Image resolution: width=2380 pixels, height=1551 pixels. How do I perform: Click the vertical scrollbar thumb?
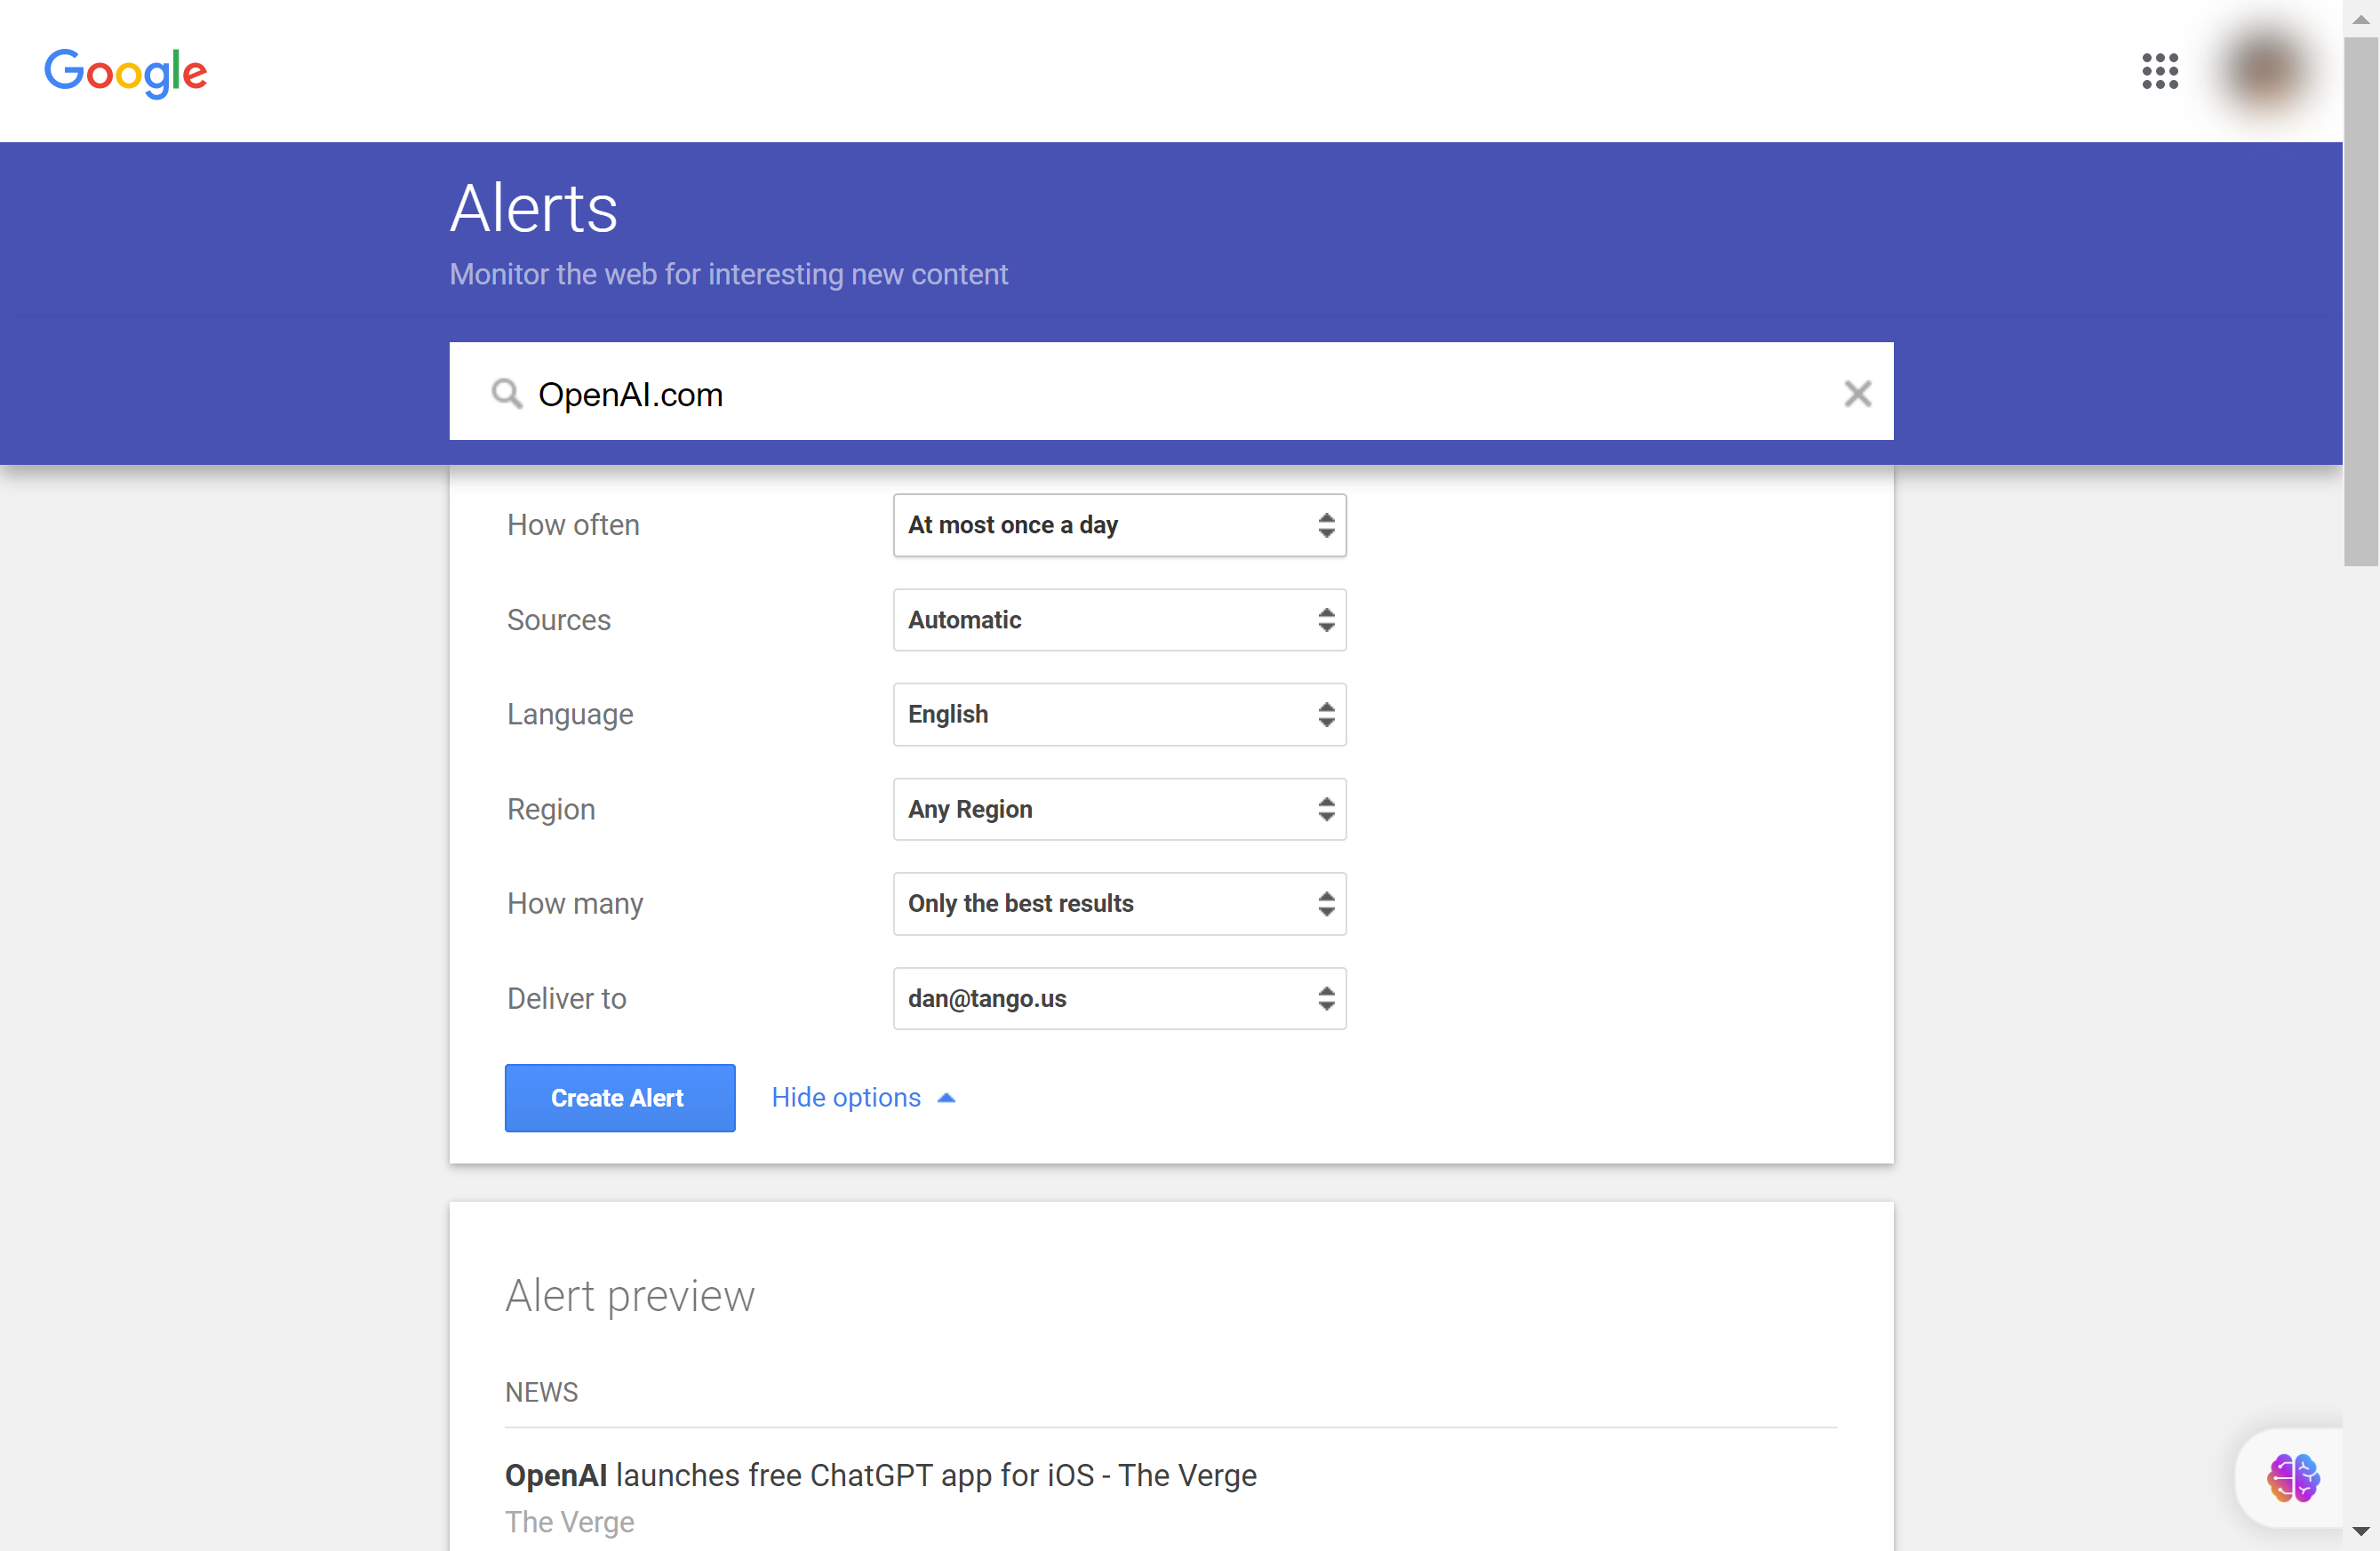click(x=2360, y=301)
